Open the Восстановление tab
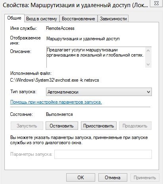The height and width of the screenshot is (184, 163). [x=79, y=19]
